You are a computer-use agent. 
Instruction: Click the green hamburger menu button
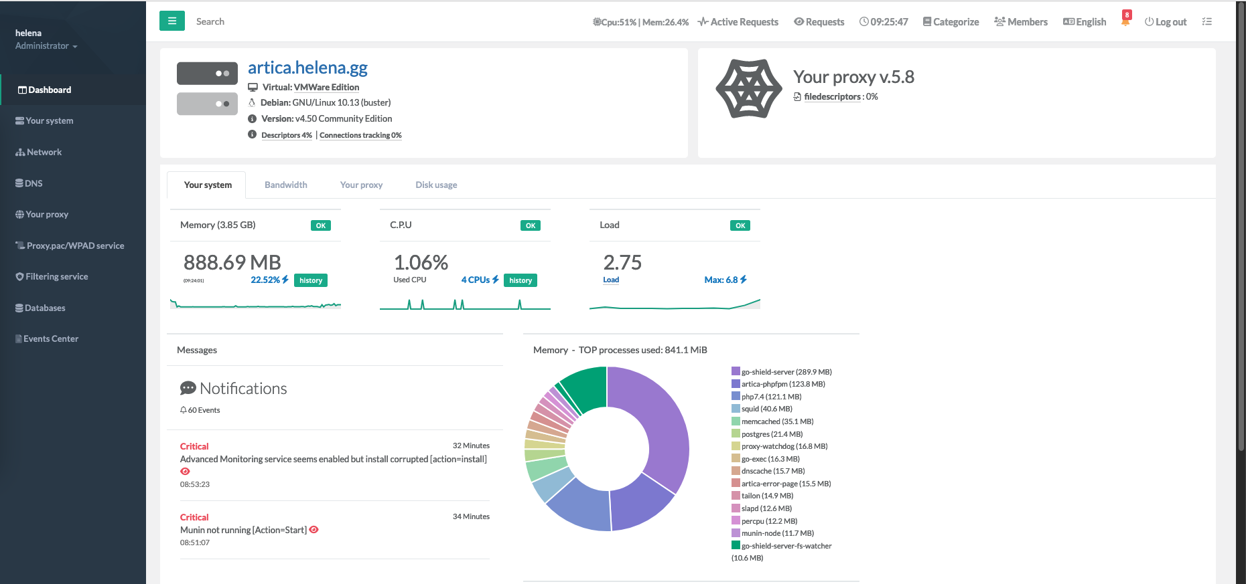click(171, 21)
